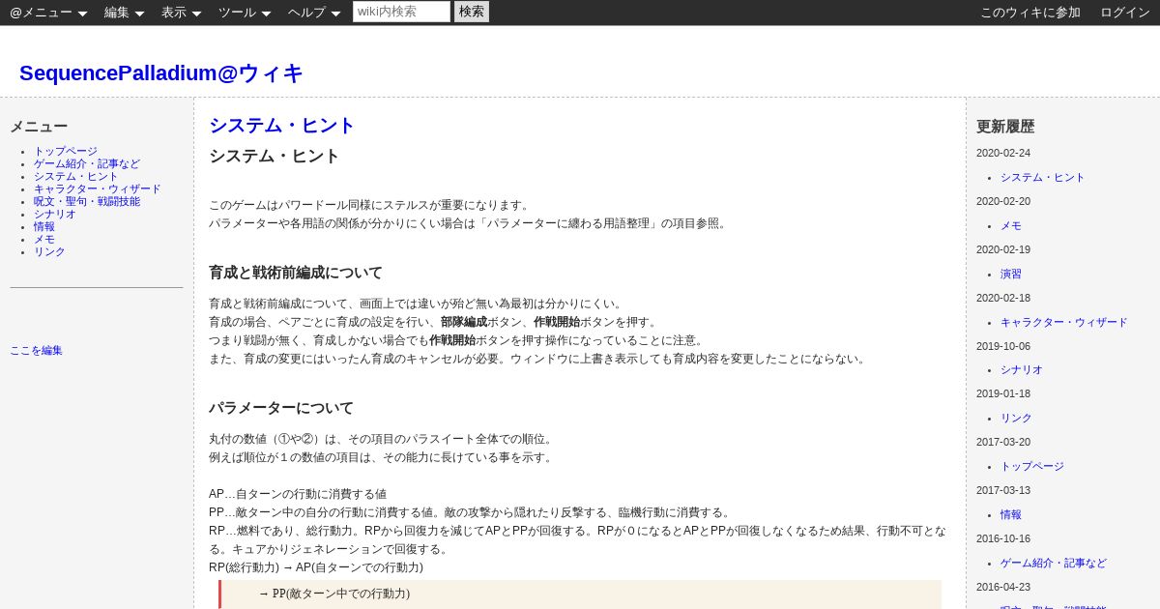Screen dimensions: 1160x609
Task: Click the パラメーターについて heading
Action: point(281,408)
